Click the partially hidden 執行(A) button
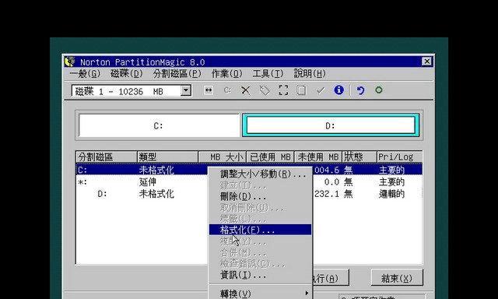This screenshot has height=299, width=498. pyautogui.click(x=331, y=278)
